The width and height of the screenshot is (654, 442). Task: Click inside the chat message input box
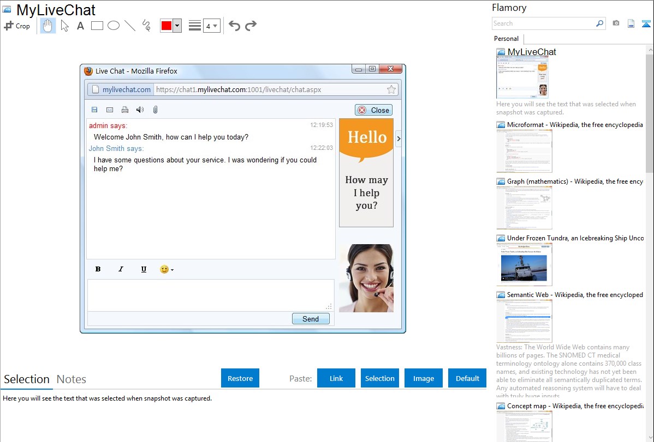[x=211, y=295]
